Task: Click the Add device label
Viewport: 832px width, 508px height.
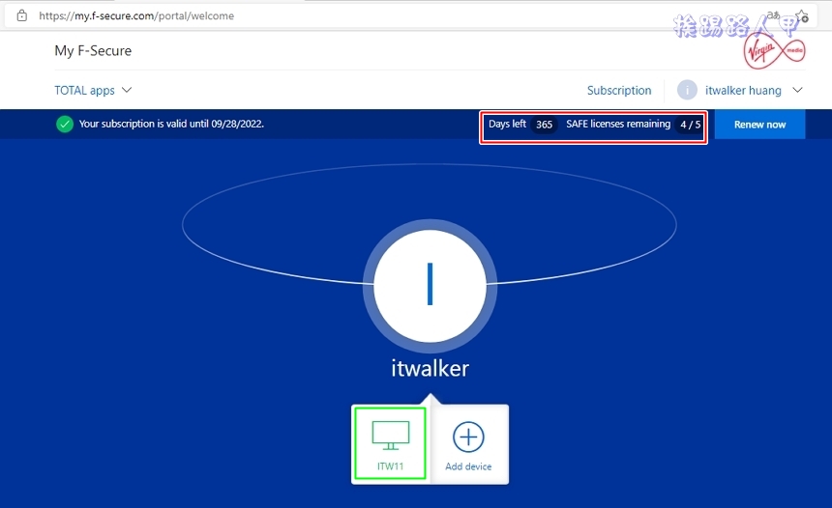Action: point(468,466)
